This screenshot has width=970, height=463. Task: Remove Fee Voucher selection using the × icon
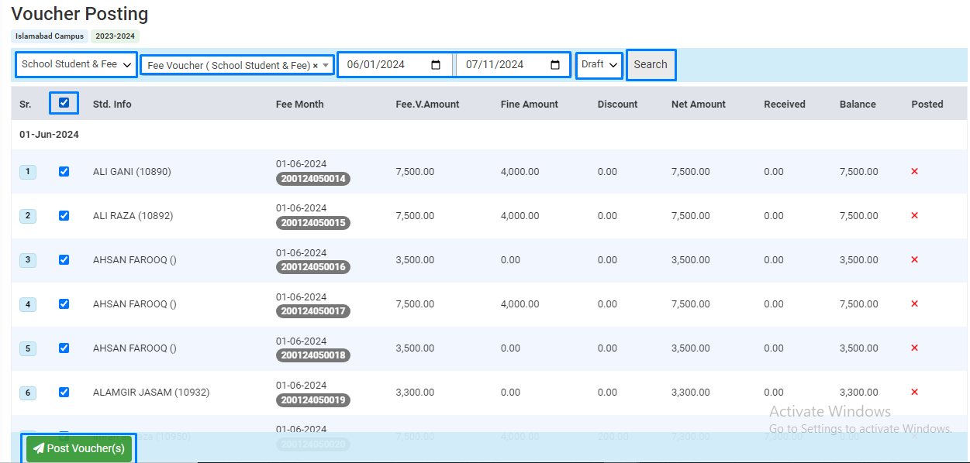[316, 66]
